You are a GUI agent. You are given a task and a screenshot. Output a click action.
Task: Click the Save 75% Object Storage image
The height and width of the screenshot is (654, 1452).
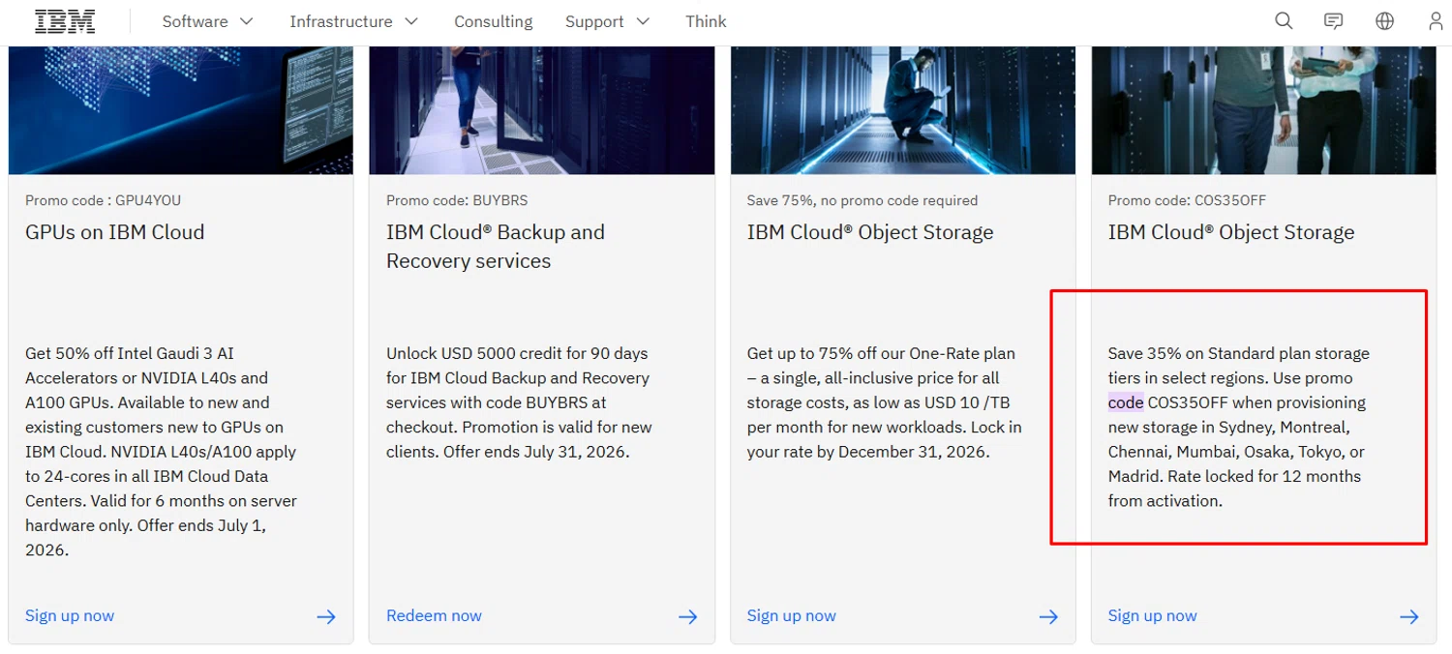pyautogui.click(x=903, y=110)
